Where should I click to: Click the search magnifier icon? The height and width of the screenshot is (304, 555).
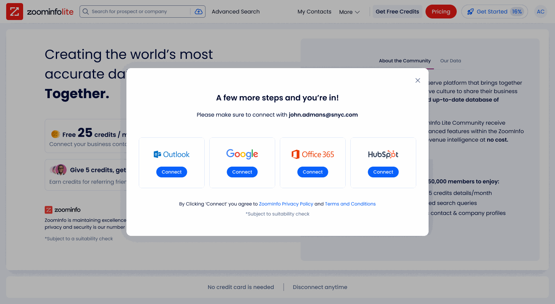86,12
